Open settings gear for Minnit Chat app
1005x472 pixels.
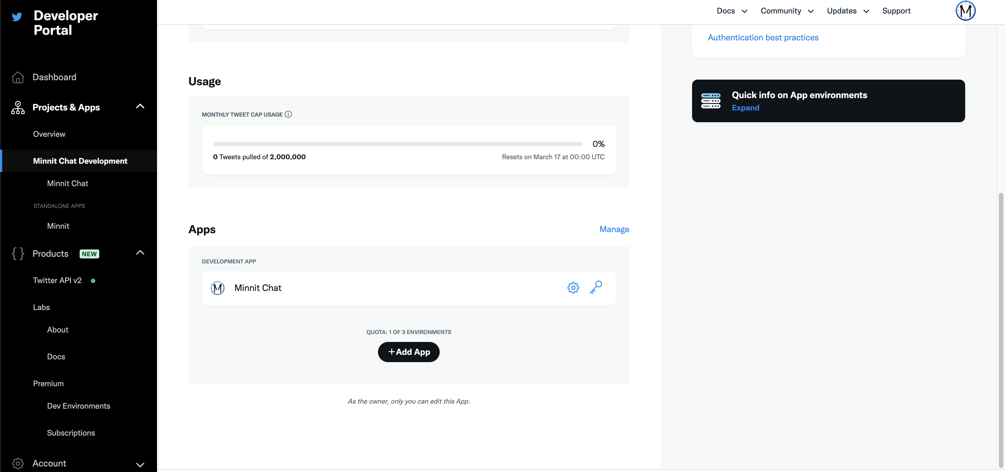click(573, 288)
